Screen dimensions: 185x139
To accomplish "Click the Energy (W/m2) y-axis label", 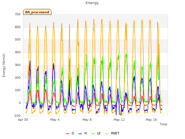I will point(4,65).
